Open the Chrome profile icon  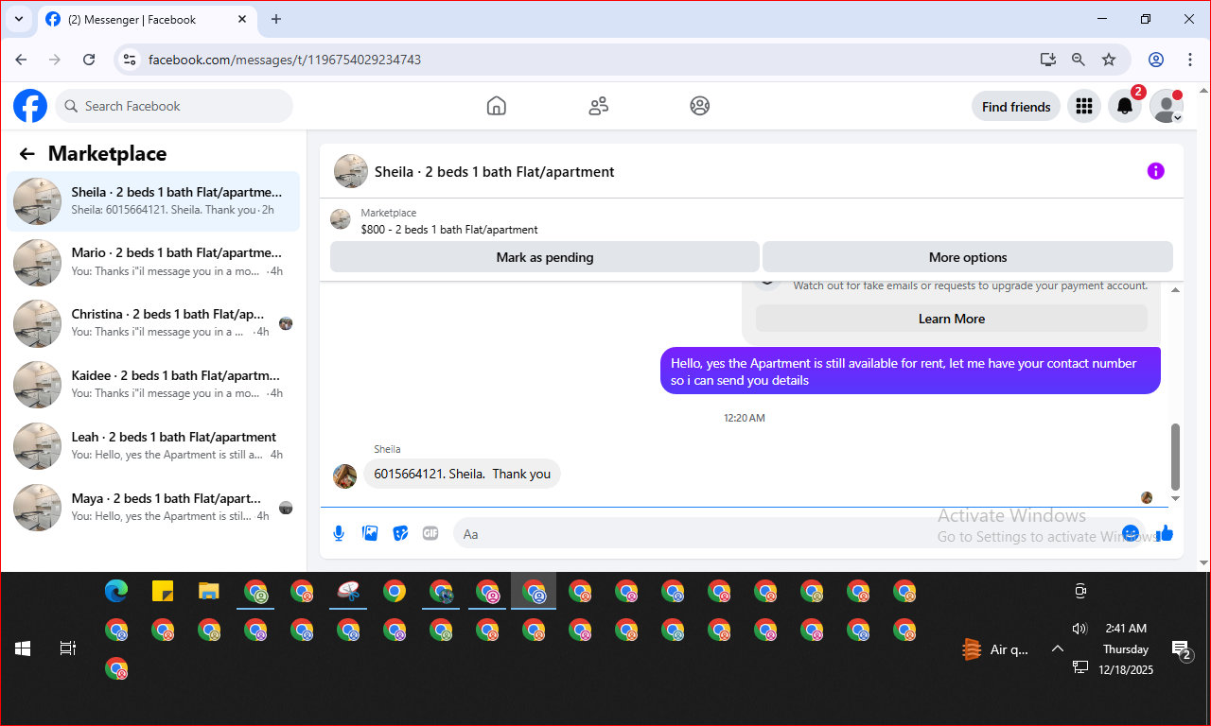click(1156, 60)
